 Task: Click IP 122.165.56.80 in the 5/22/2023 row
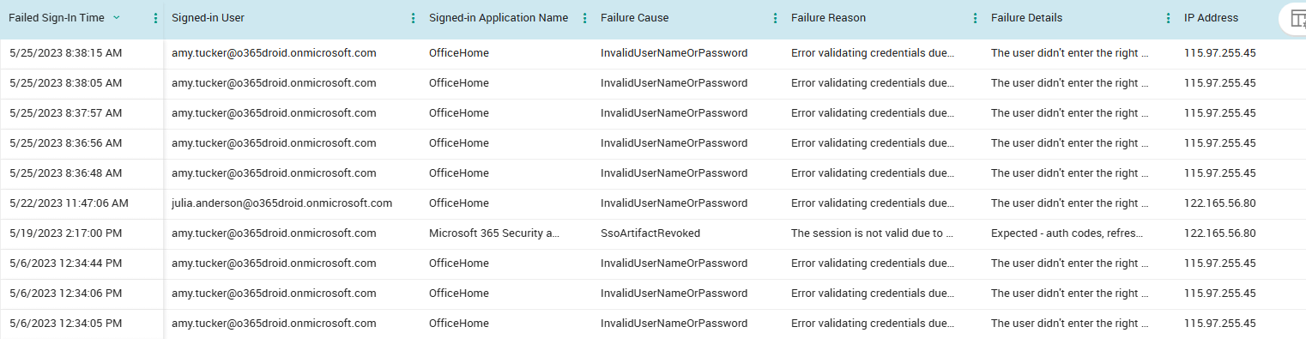[x=1220, y=203]
